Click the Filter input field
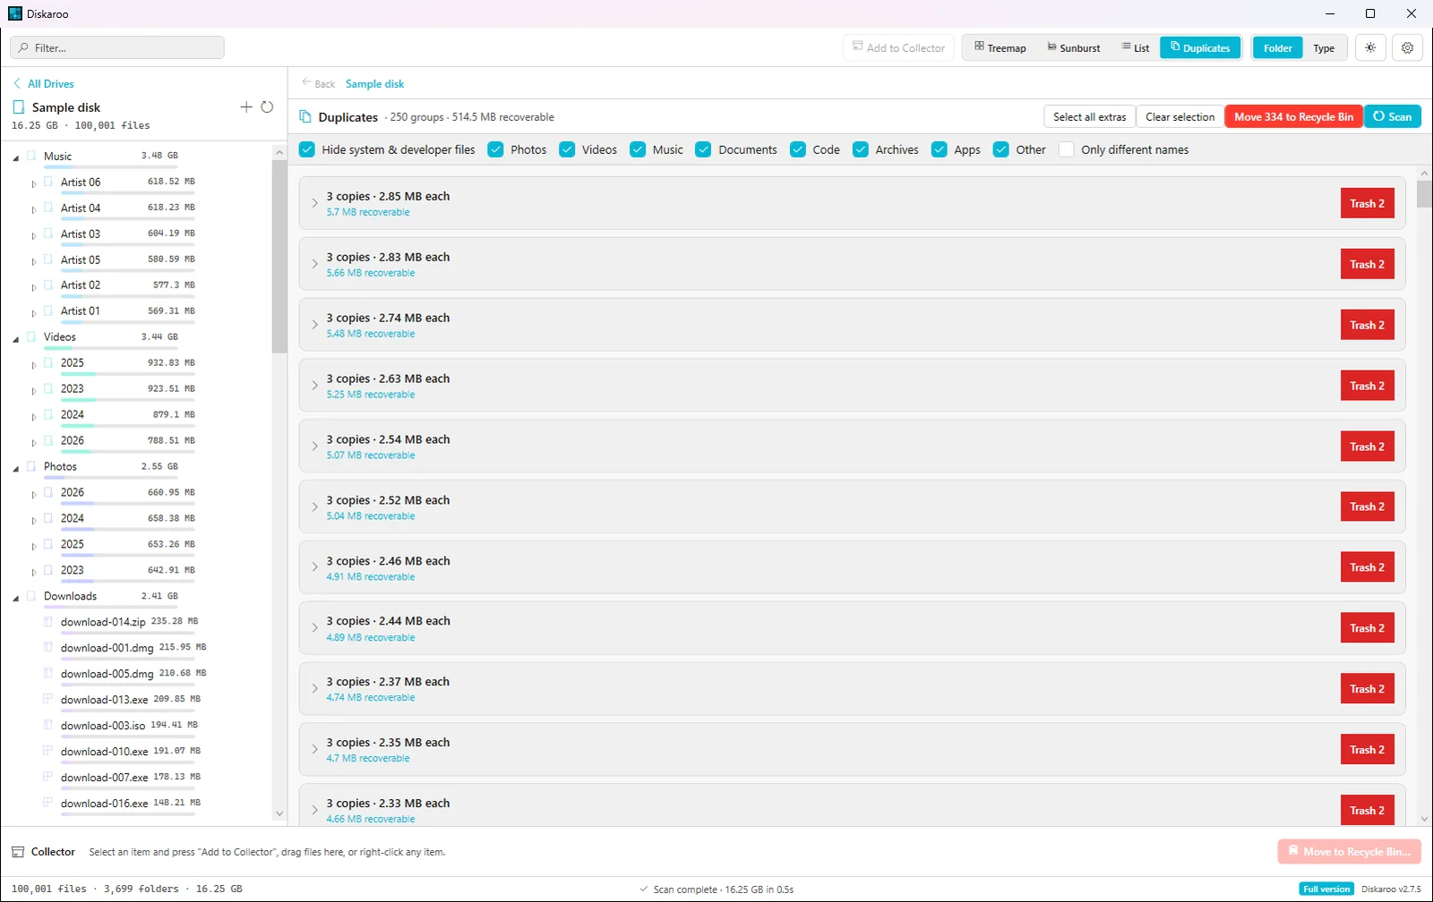Image resolution: width=1433 pixels, height=902 pixels. (117, 47)
